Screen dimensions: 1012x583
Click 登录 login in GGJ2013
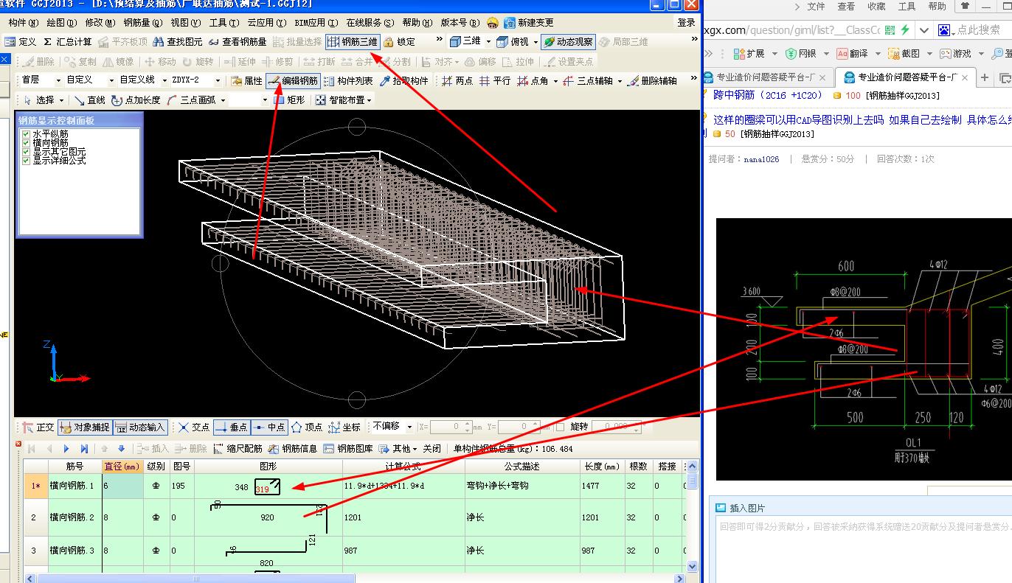pos(686,23)
